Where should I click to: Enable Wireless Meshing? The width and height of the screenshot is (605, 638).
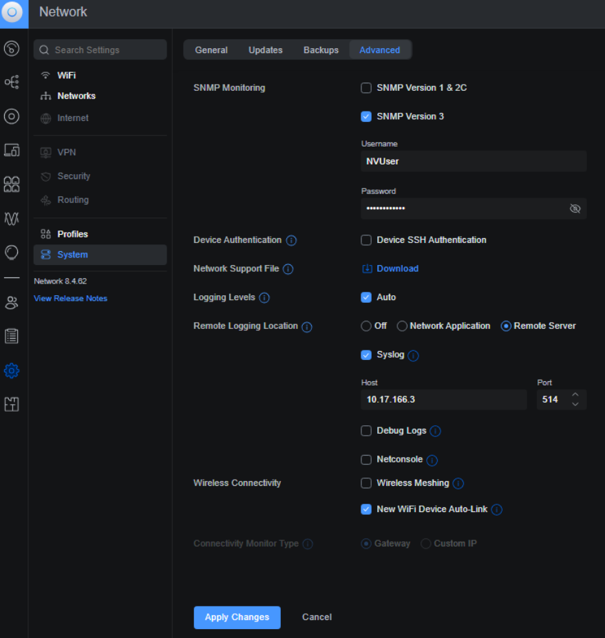[366, 483]
